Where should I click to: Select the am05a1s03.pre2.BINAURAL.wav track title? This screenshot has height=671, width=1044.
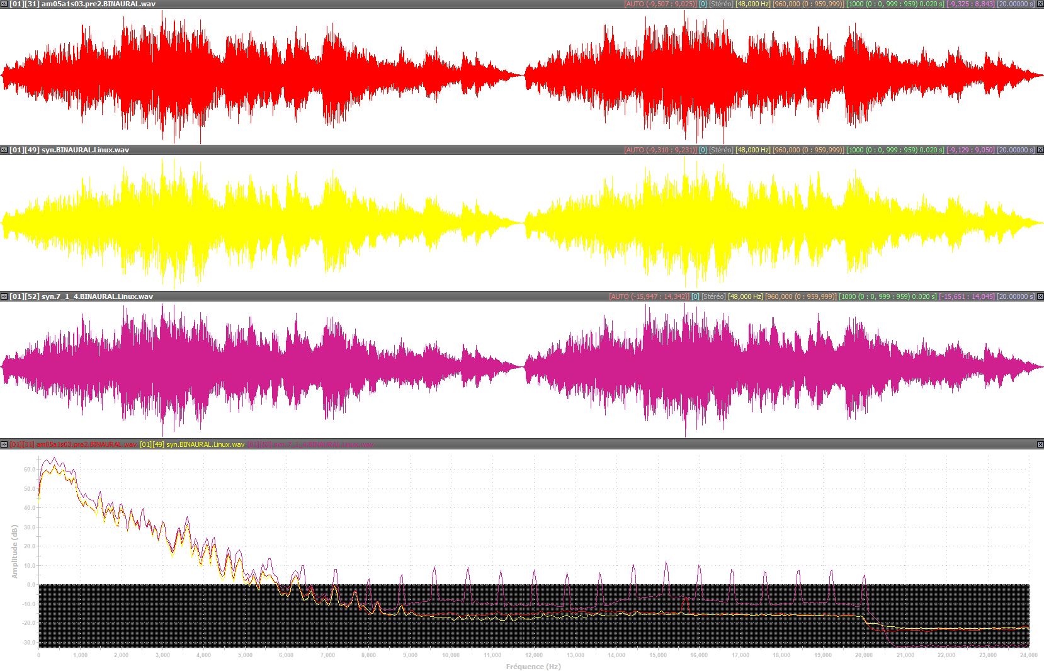82,4
